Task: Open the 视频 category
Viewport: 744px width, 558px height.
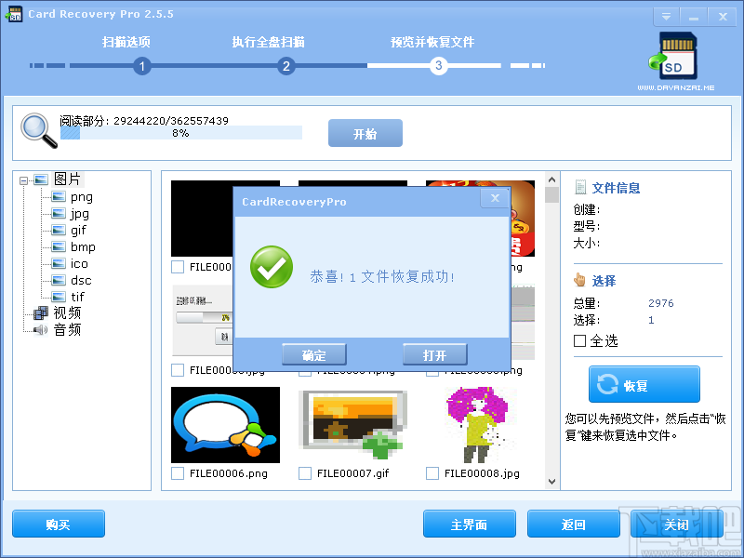Action: tap(67, 313)
